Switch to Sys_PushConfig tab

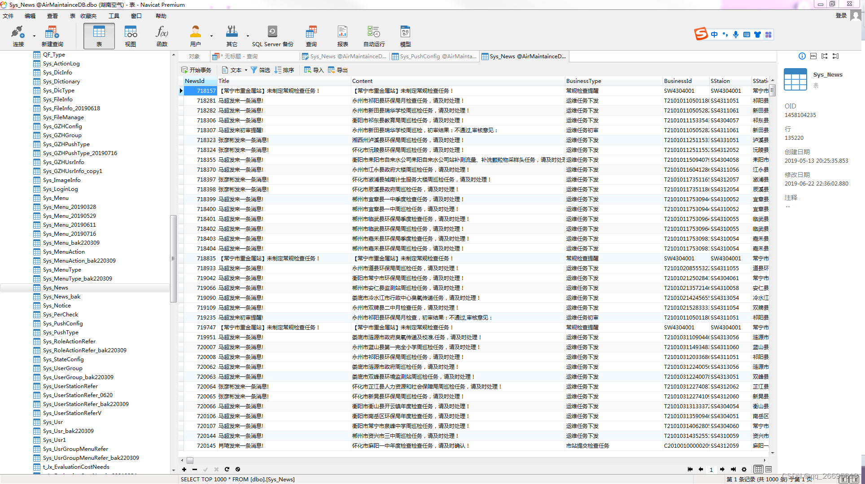[433, 56]
